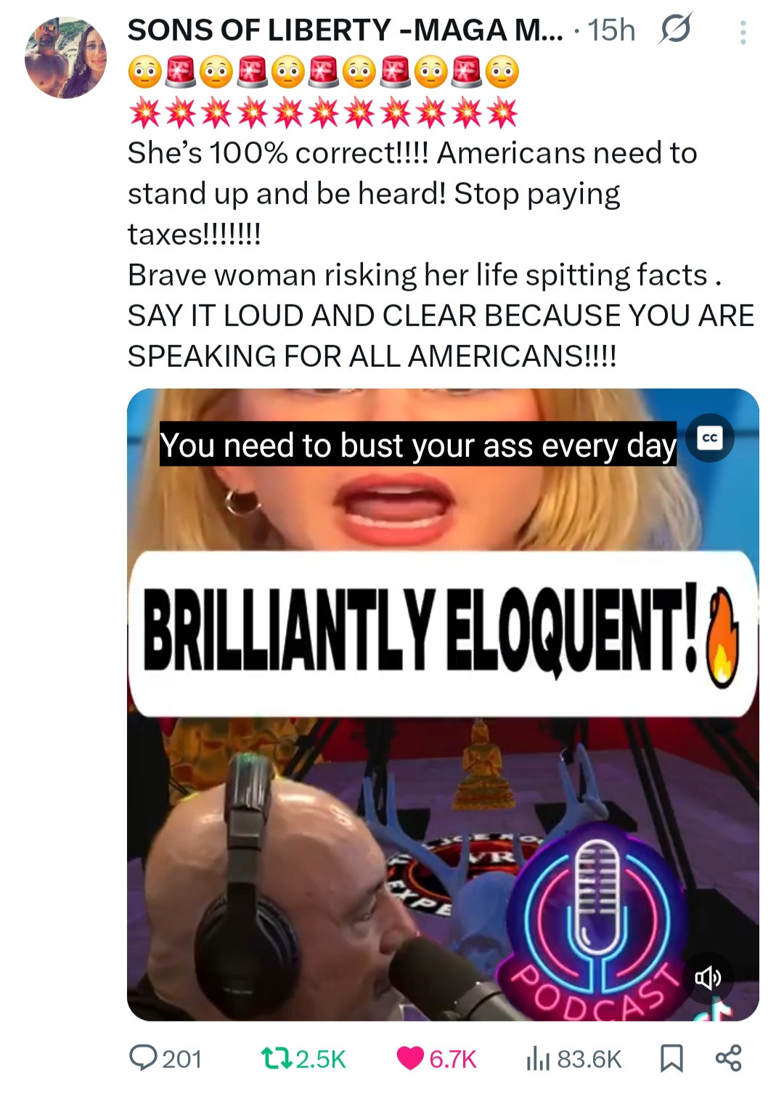View post analytics bar chart icon

click(x=538, y=1058)
